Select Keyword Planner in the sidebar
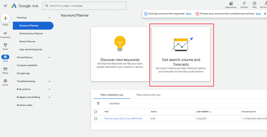 pyautogui.click(x=33, y=25)
